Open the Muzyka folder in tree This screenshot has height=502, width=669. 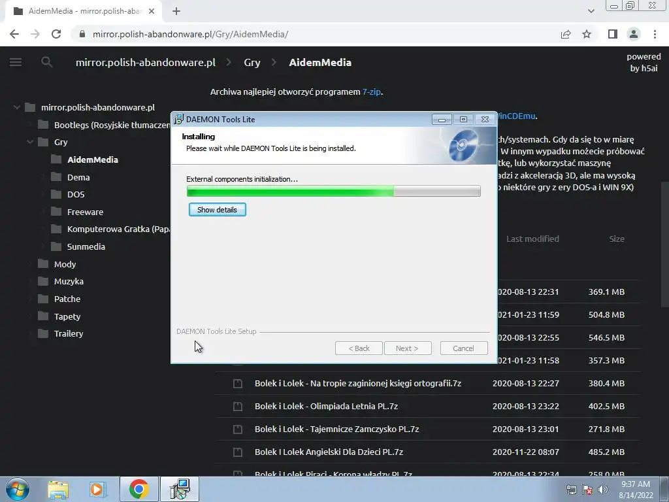pos(69,281)
